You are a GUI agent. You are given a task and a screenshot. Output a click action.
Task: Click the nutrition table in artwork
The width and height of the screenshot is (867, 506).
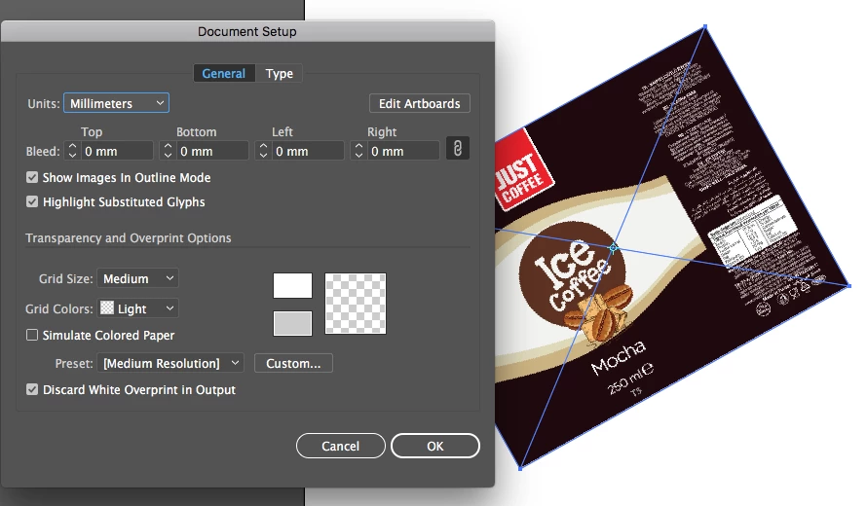coord(753,229)
